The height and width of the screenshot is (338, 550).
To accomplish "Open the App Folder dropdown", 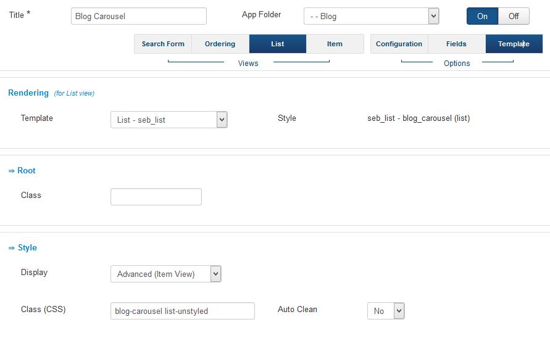I will (x=371, y=16).
